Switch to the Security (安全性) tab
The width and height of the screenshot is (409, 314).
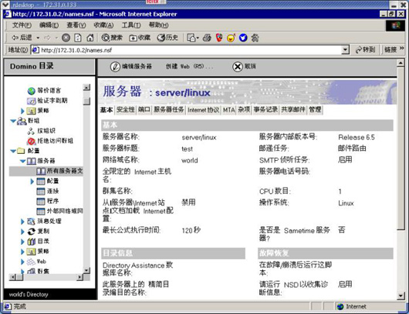point(126,109)
